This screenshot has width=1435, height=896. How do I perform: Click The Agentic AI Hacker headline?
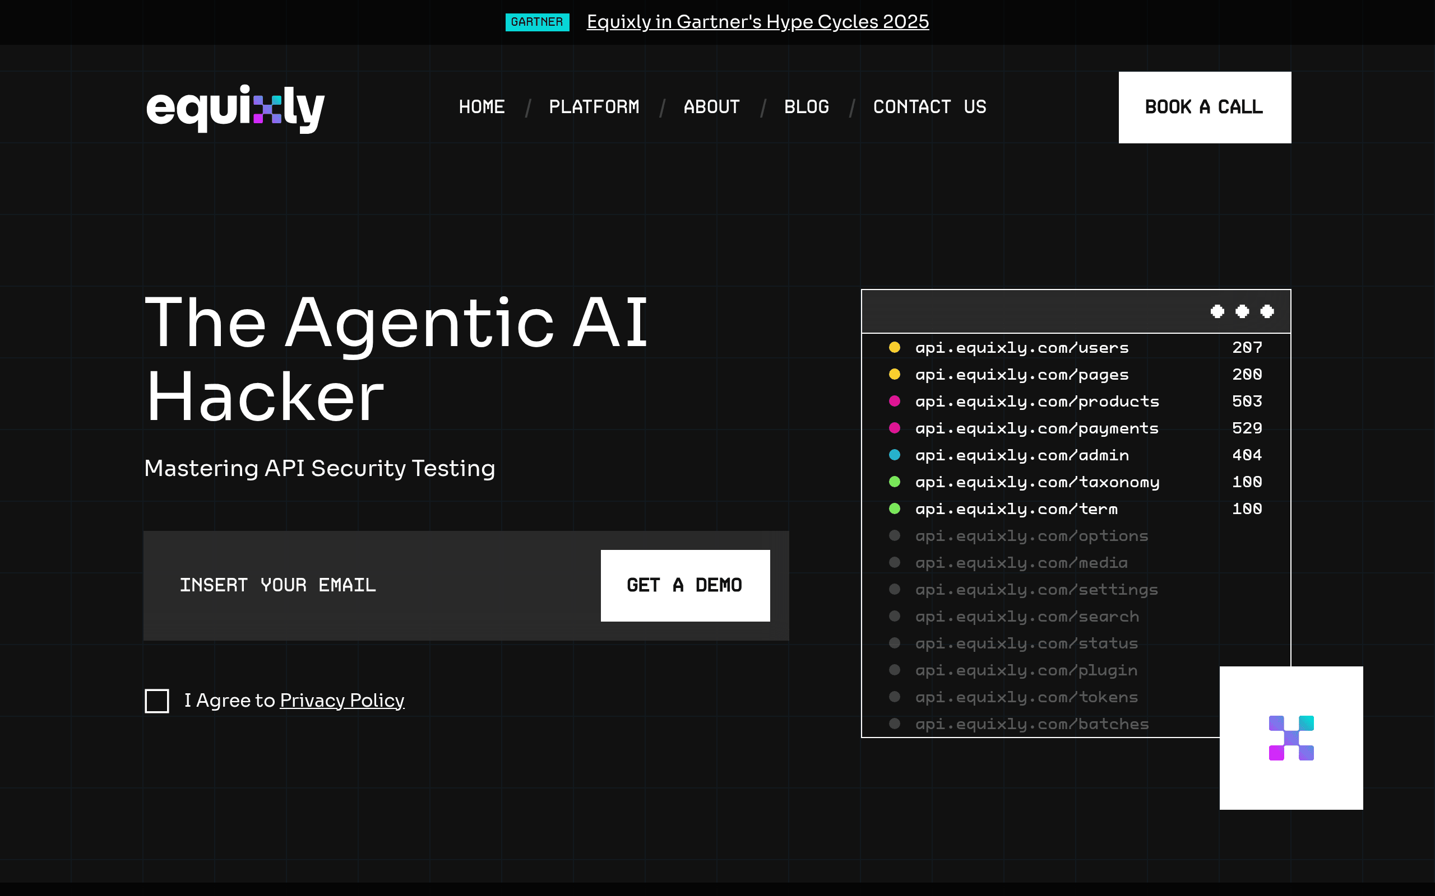pos(397,360)
